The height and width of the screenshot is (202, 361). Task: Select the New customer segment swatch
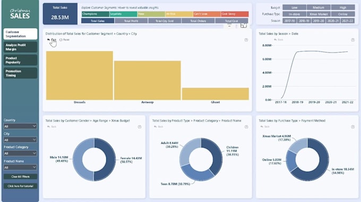click(151, 14)
